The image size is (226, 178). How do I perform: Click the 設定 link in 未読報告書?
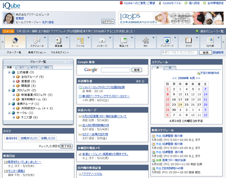click(138, 81)
